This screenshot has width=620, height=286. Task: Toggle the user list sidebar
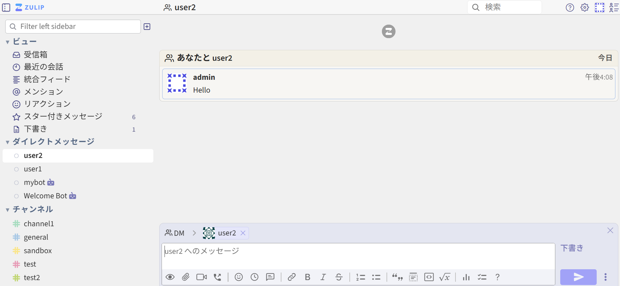point(614,8)
